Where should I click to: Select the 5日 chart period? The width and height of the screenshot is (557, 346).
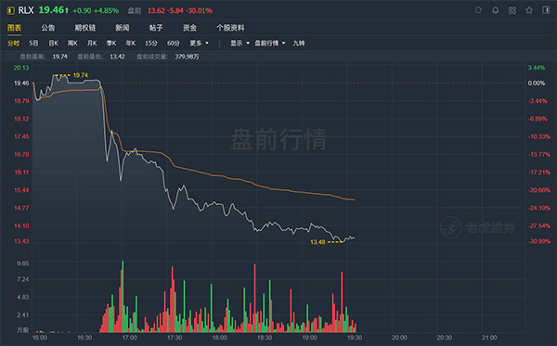(x=33, y=44)
